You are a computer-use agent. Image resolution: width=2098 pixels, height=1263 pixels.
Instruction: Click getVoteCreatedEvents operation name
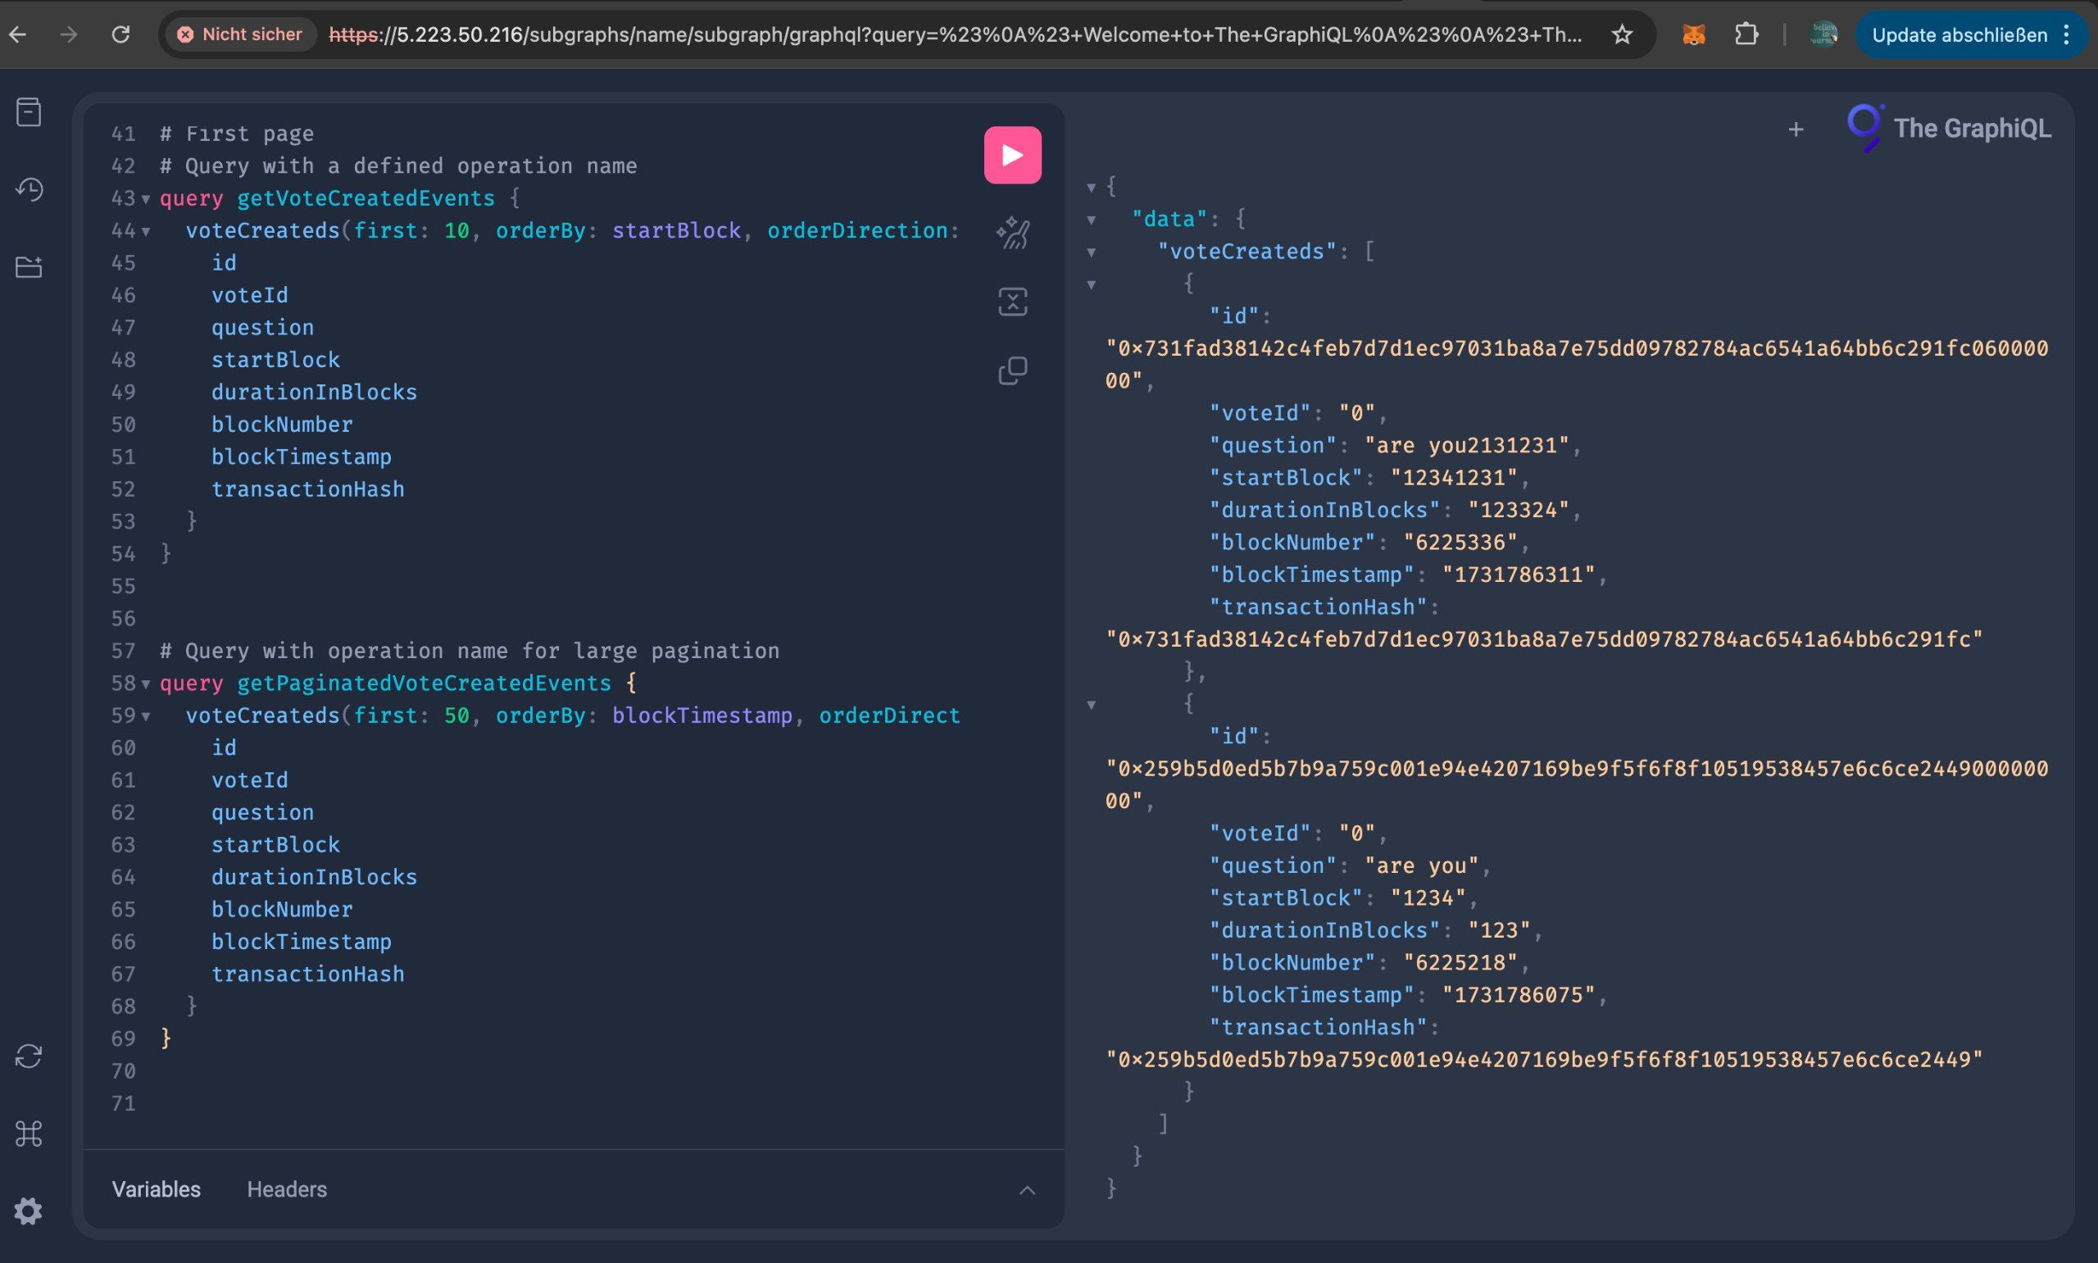[x=366, y=198]
